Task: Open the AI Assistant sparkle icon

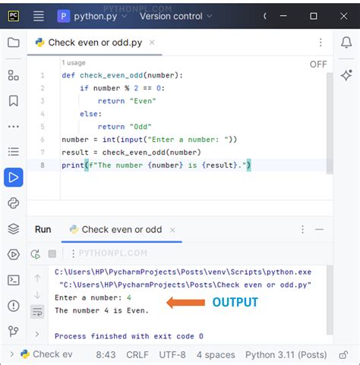Action: (346, 75)
